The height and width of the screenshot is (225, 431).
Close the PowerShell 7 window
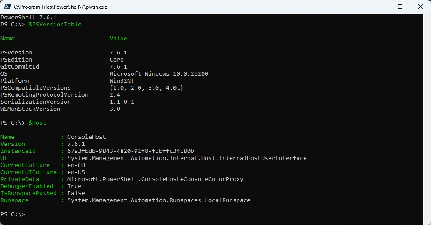tap(420, 7)
